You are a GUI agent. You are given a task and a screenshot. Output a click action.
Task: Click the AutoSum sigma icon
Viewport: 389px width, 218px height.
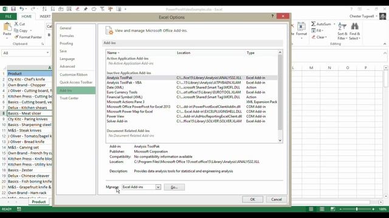314,24
